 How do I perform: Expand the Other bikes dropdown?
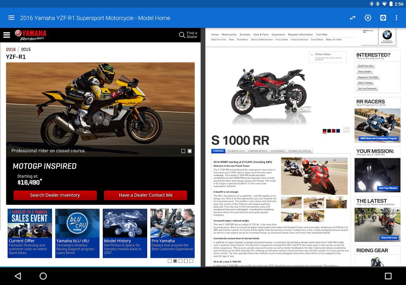[328, 57]
